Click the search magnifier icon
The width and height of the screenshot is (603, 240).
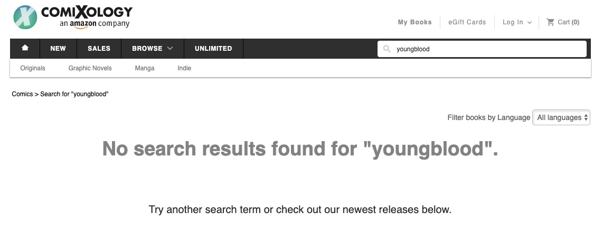click(x=387, y=49)
